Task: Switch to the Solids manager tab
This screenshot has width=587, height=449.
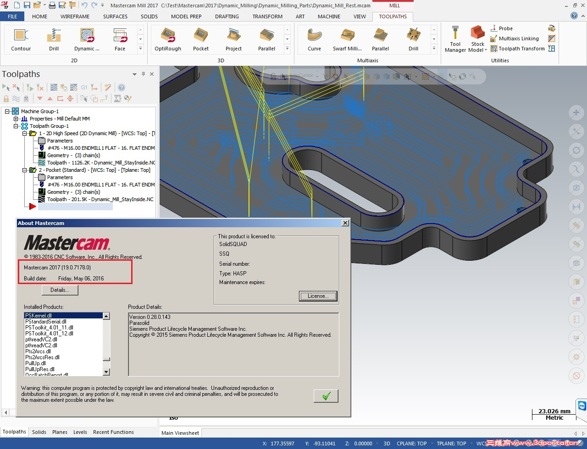Action: (39, 432)
